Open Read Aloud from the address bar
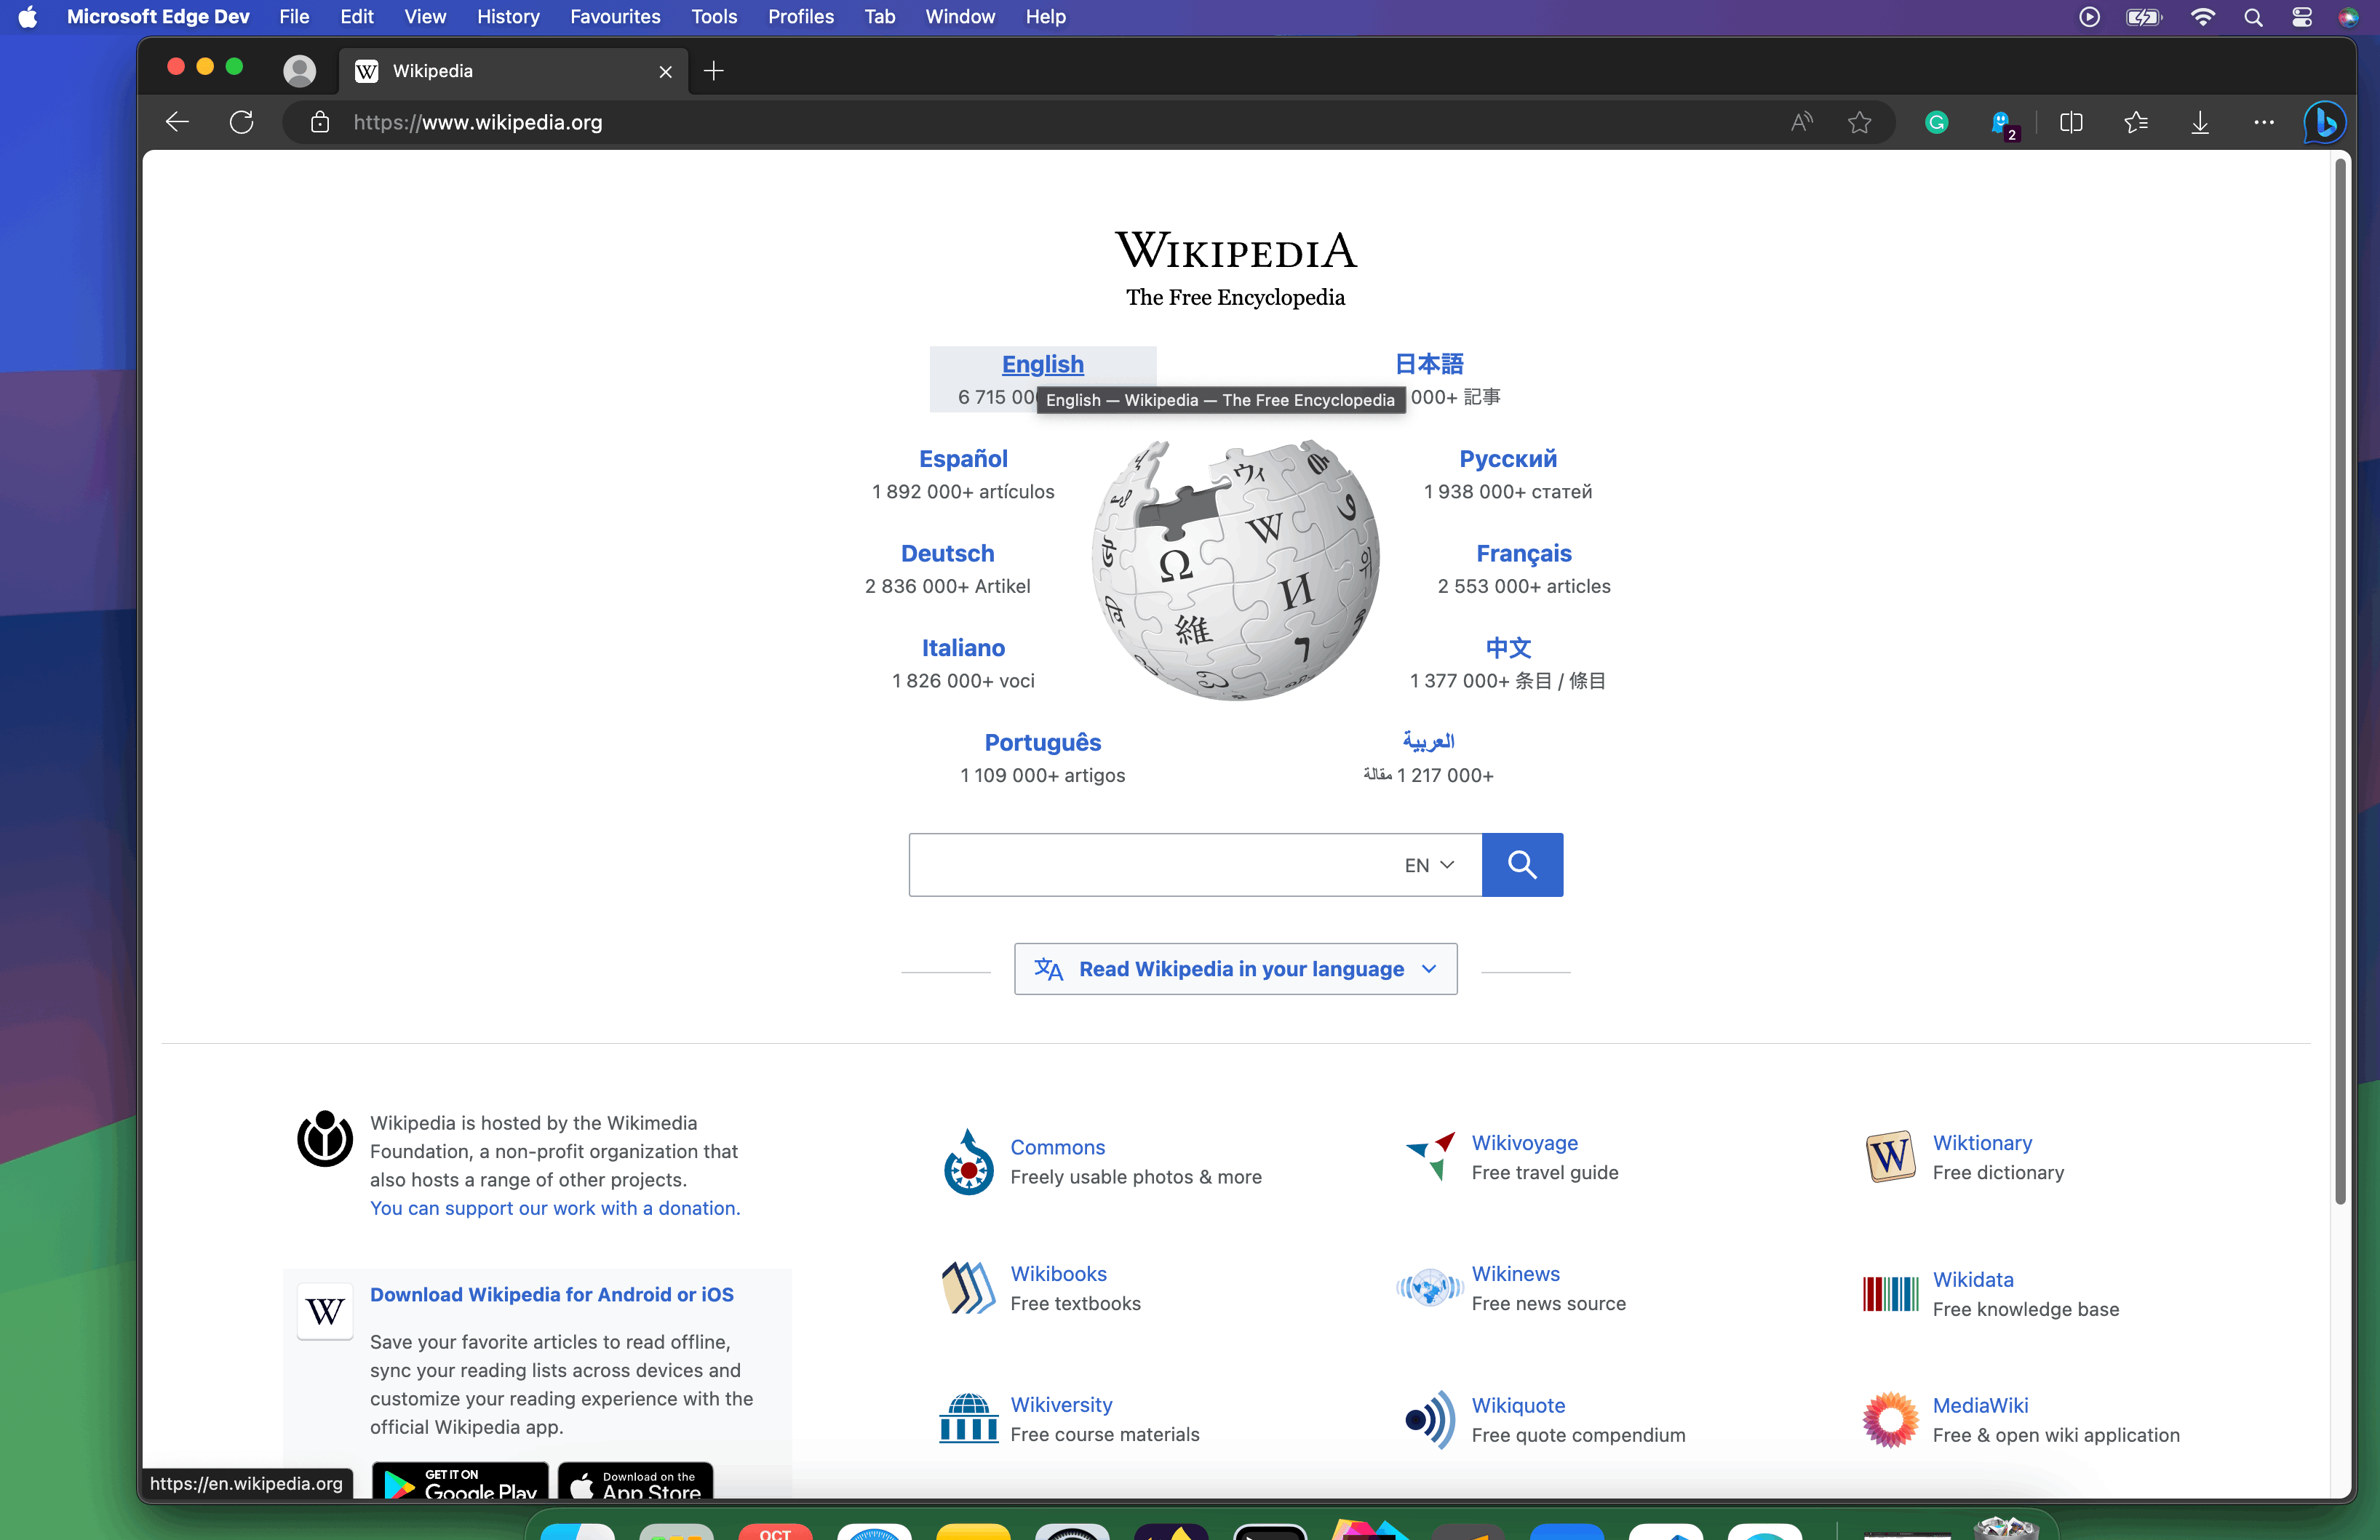Viewport: 2380px width, 1540px height. (1801, 122)
